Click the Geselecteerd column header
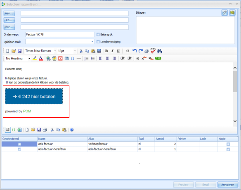Screen dimensions: 241x190 (x=19, y=139)
